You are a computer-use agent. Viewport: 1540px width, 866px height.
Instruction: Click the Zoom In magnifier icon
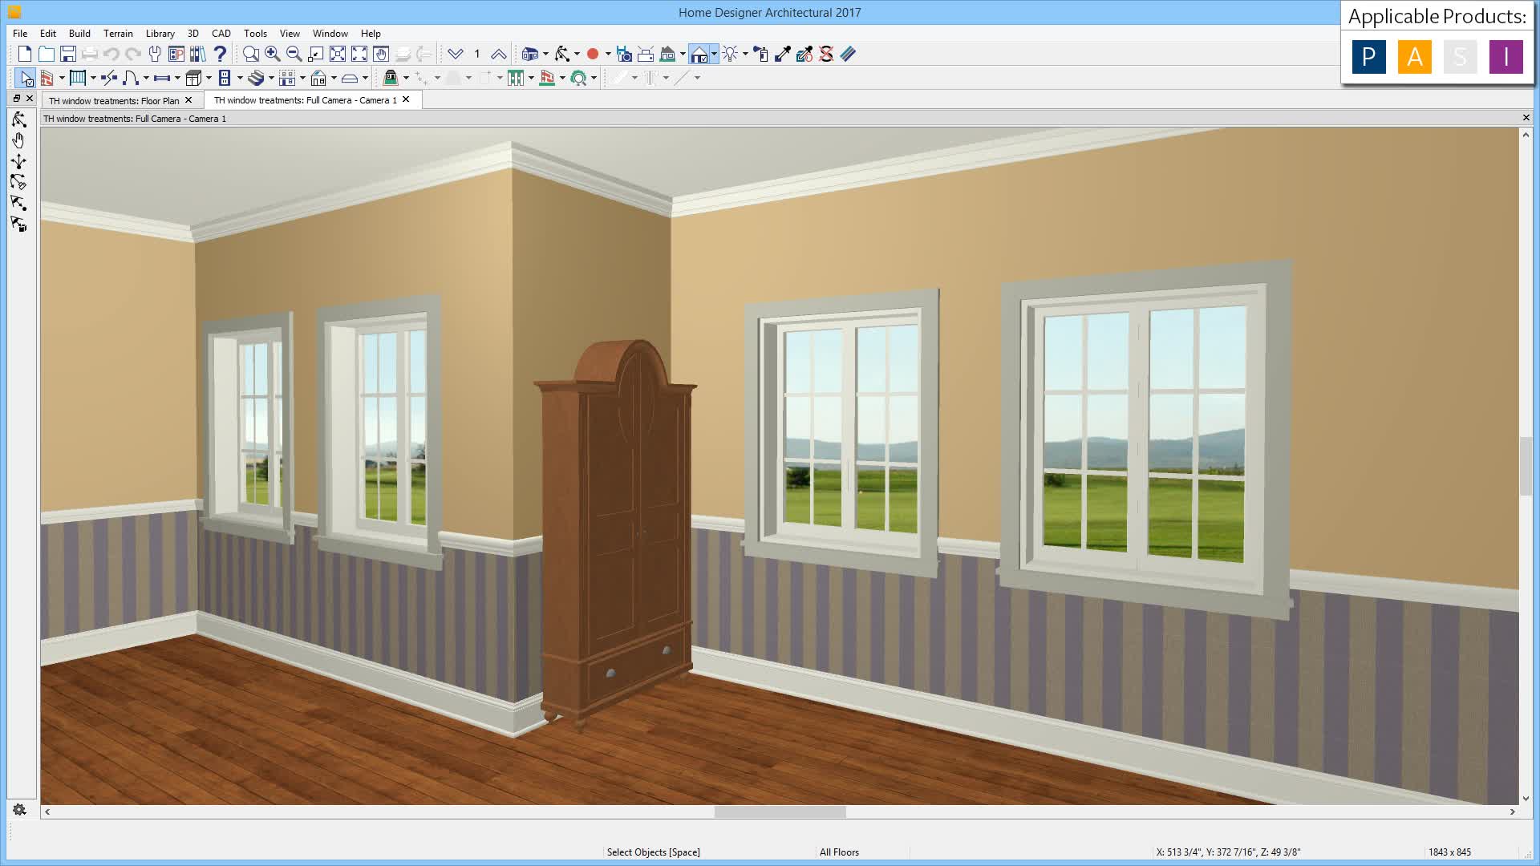(x=273, y=55)
